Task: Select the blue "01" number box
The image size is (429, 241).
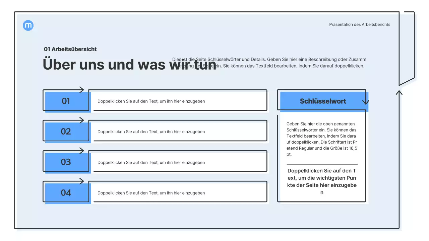Action: point(66,100)
